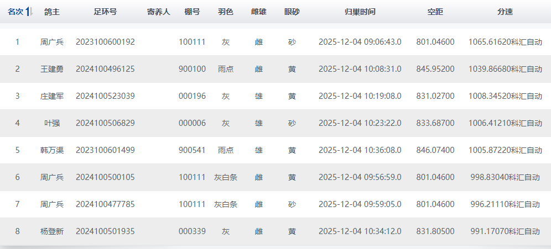Click the blue 雌 in 王建勇's row
Image resolution: width=551 pixels, height=249 pixels.
(x=258, y=69)
